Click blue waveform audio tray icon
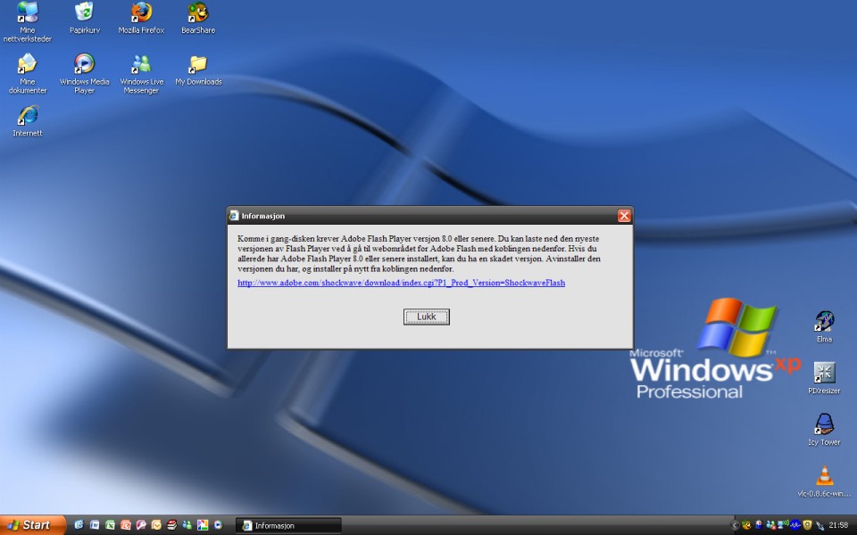Screen dimensions: 857x535 coord(795,525)
